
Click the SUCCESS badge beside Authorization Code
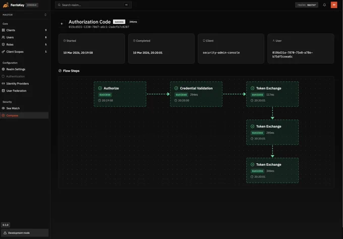coord(119,22)
